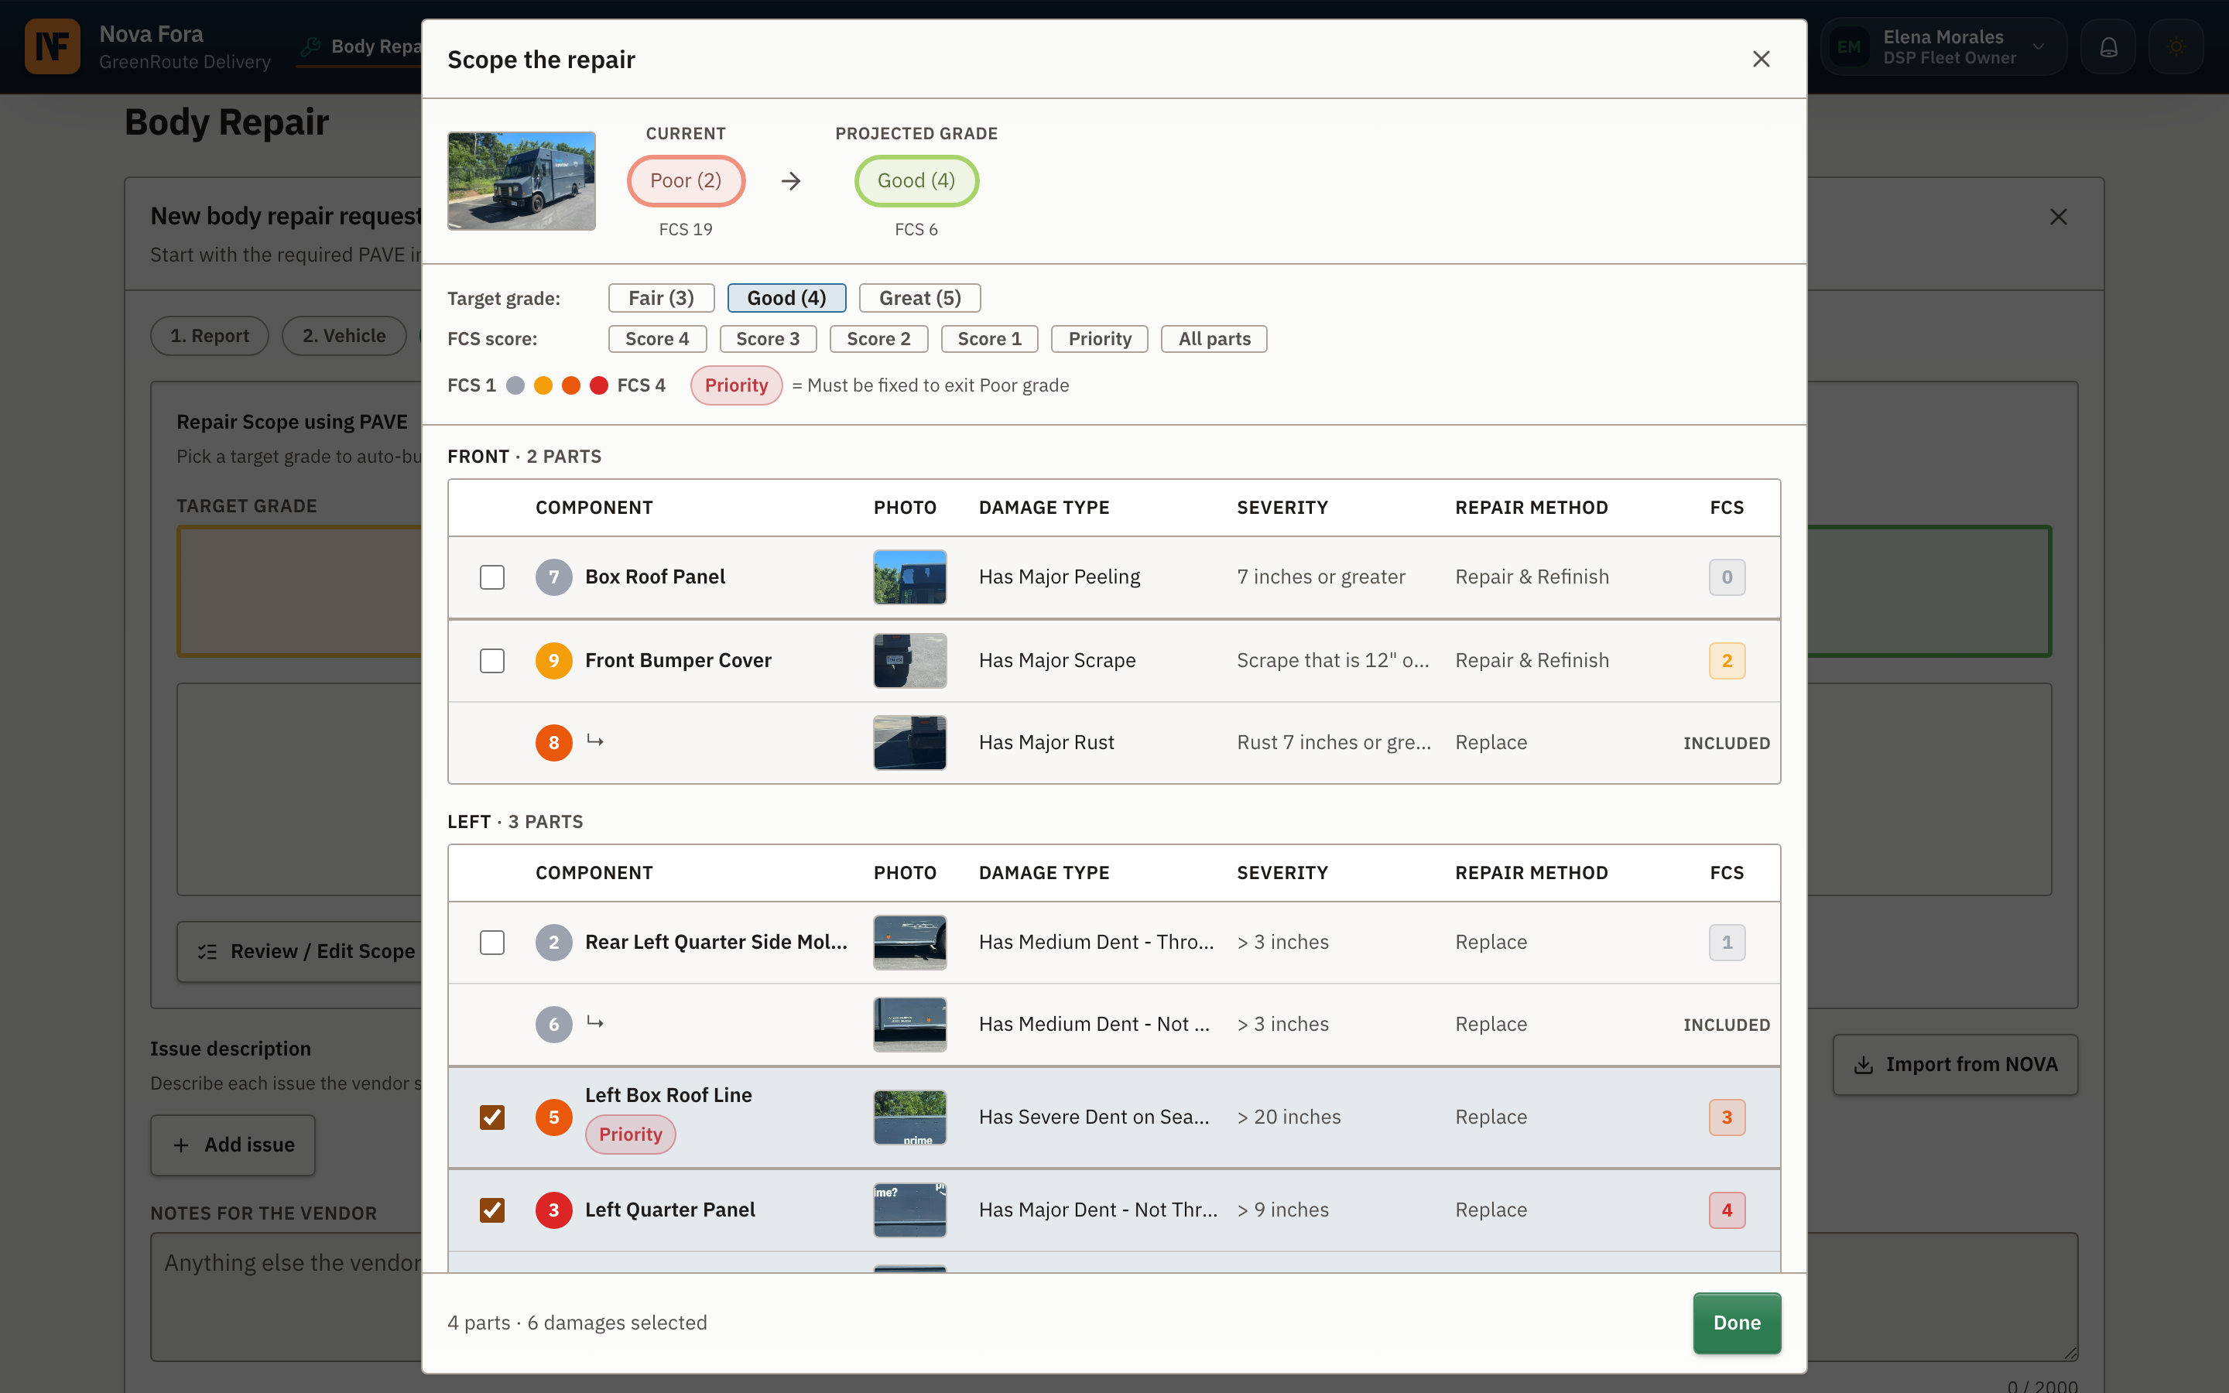Select target grade Fair (3)

click(x=661, y=298)
